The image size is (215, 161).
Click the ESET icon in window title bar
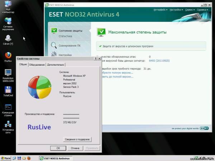[47, 5]
